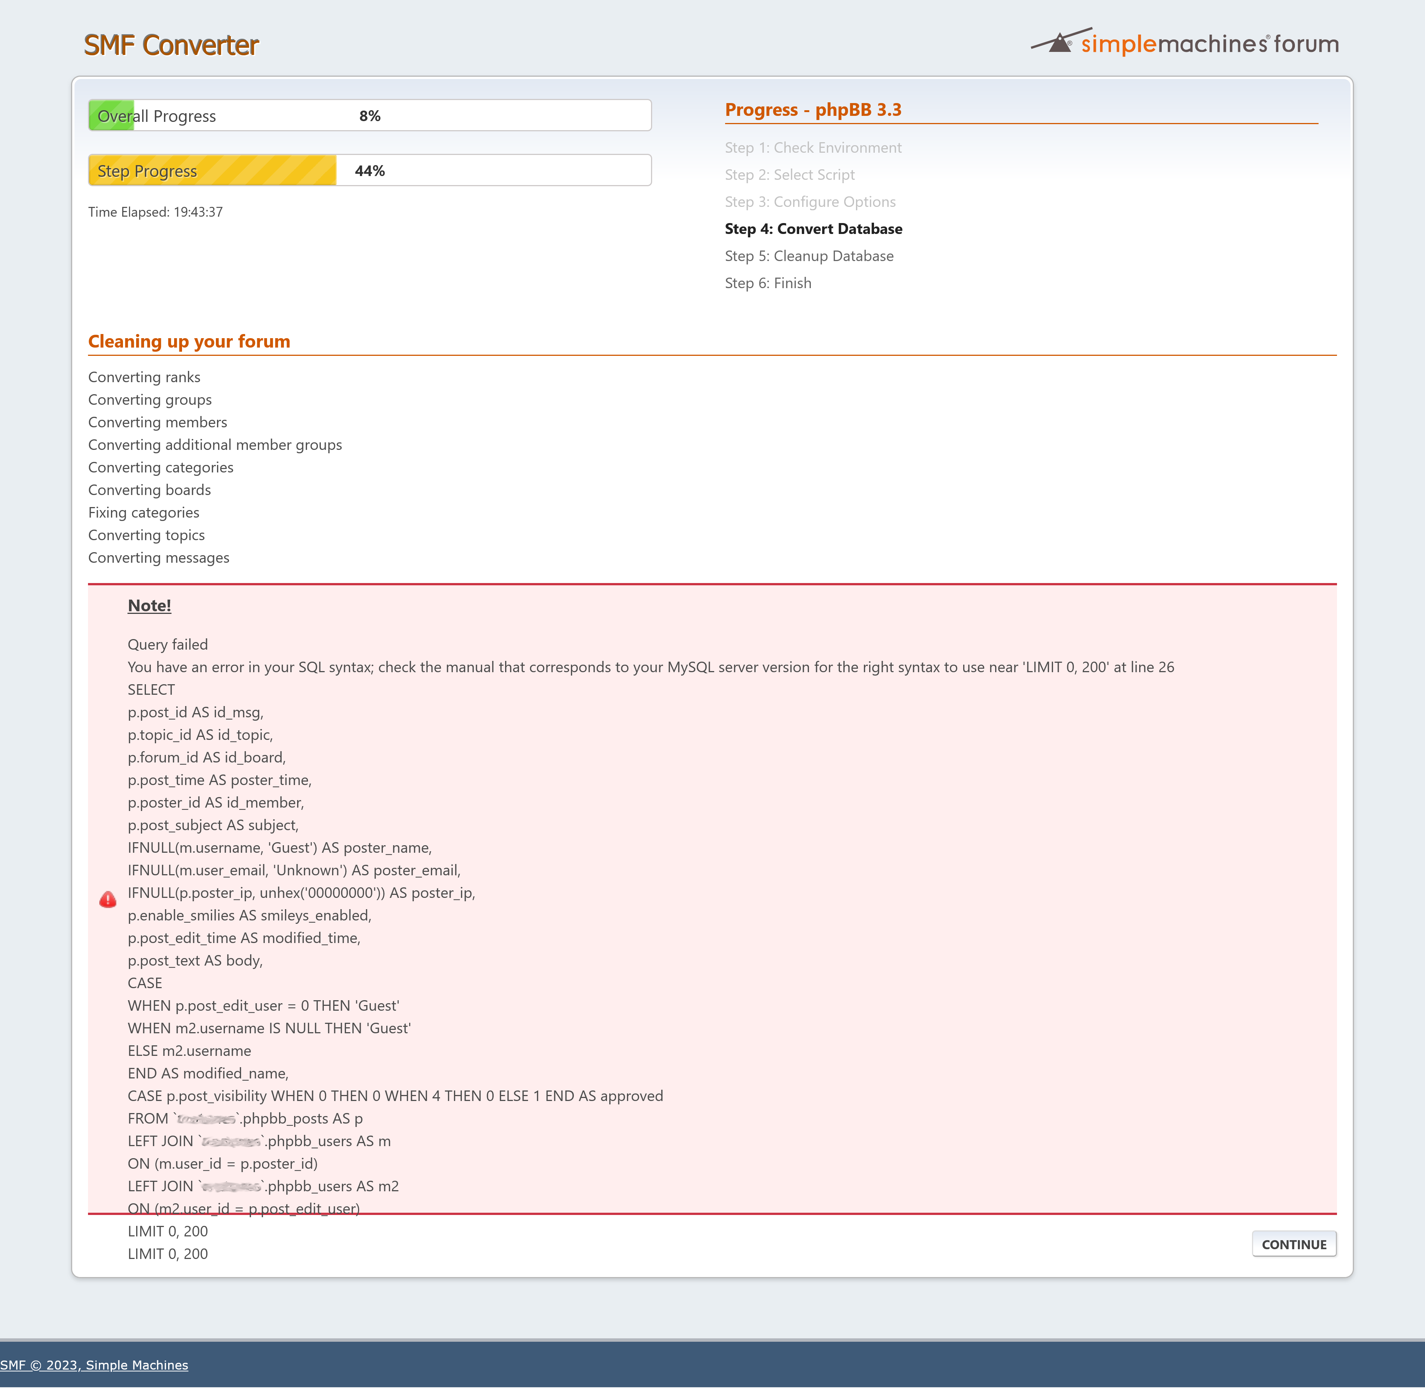1425x1388 pixels.
Task: Click the Converting ranks line
Action: click(x=144, y=377)
